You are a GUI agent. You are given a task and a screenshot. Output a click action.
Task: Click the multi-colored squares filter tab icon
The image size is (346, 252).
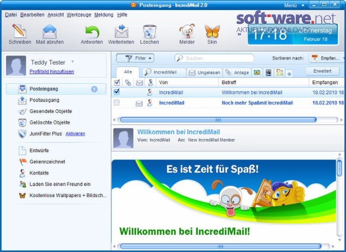[x=280, y=72]
